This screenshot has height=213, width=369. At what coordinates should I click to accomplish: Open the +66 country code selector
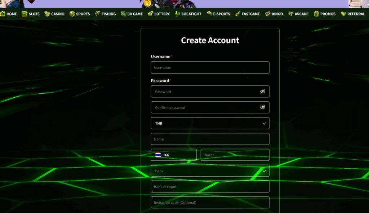(174, 155)
